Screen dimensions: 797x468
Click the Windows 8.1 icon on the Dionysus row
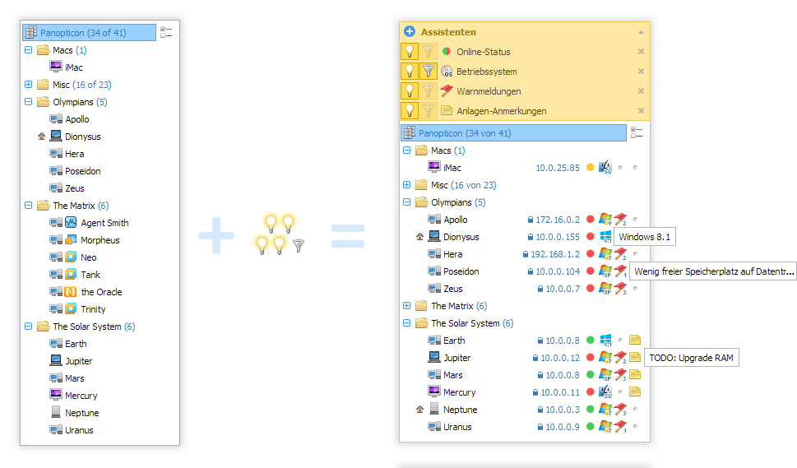pos(606,237)
